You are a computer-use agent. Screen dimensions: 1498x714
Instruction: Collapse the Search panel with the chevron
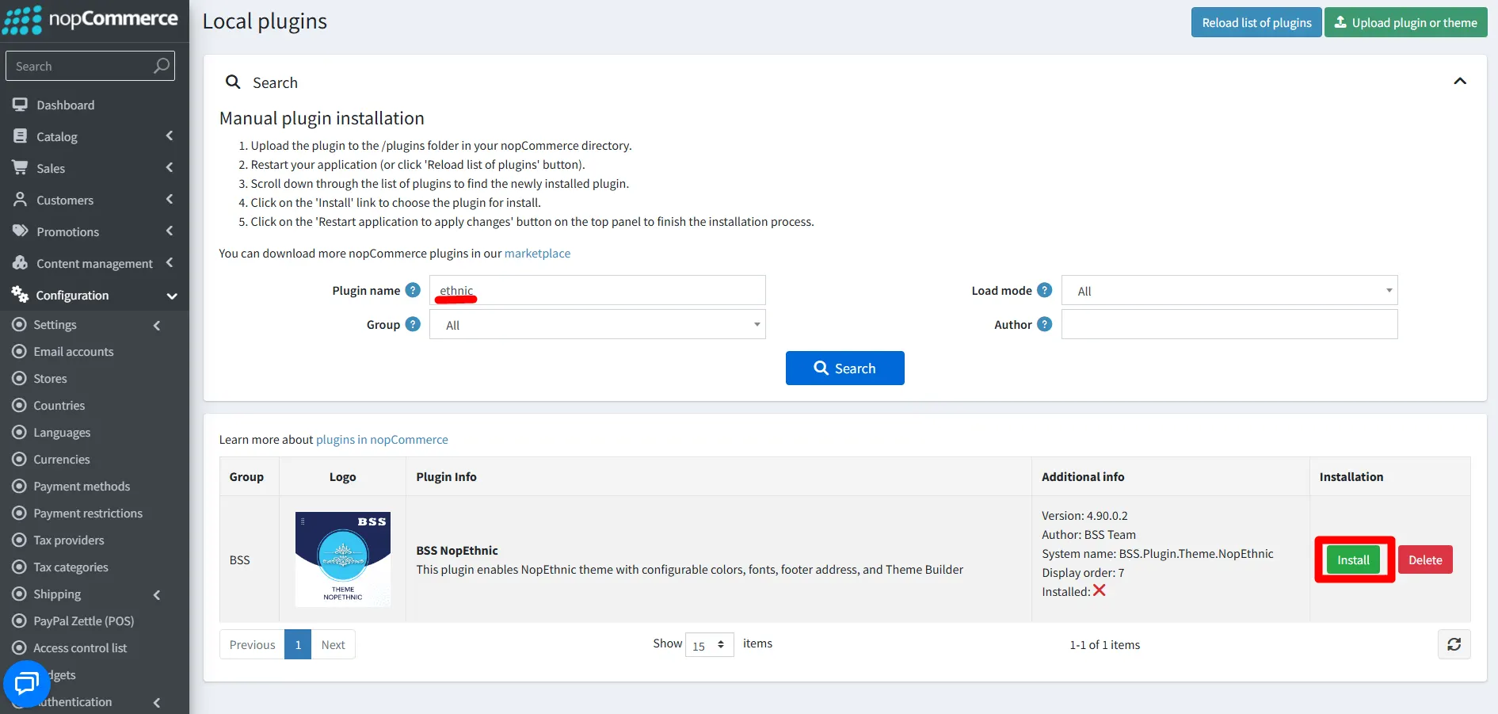tap(1460, 81)
